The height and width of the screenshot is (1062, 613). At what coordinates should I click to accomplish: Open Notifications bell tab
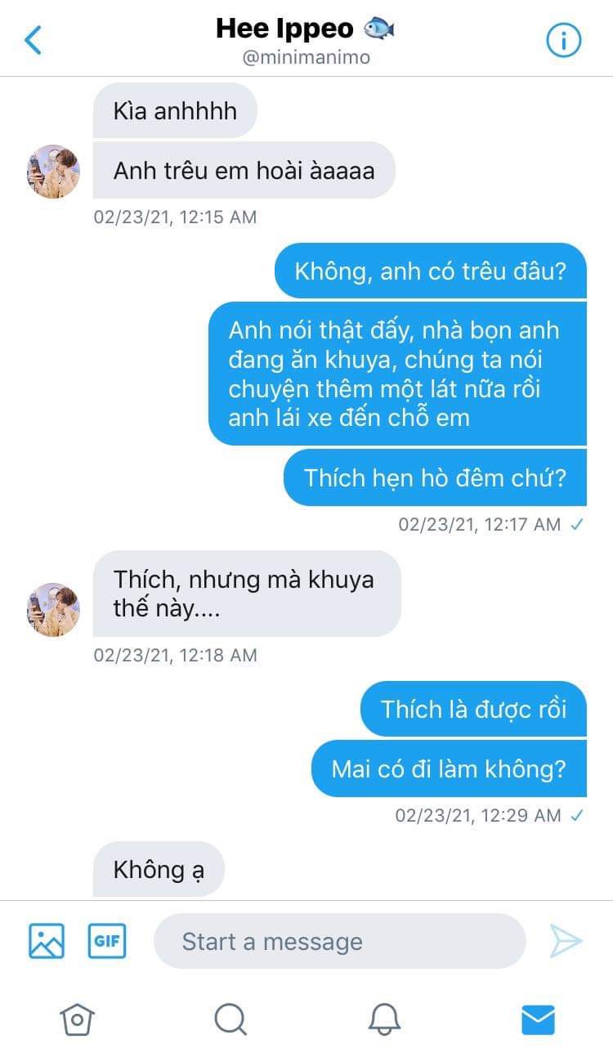[384, 1019]
